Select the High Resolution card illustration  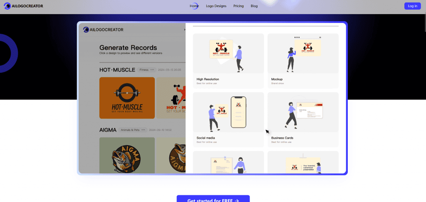point(228,54)
